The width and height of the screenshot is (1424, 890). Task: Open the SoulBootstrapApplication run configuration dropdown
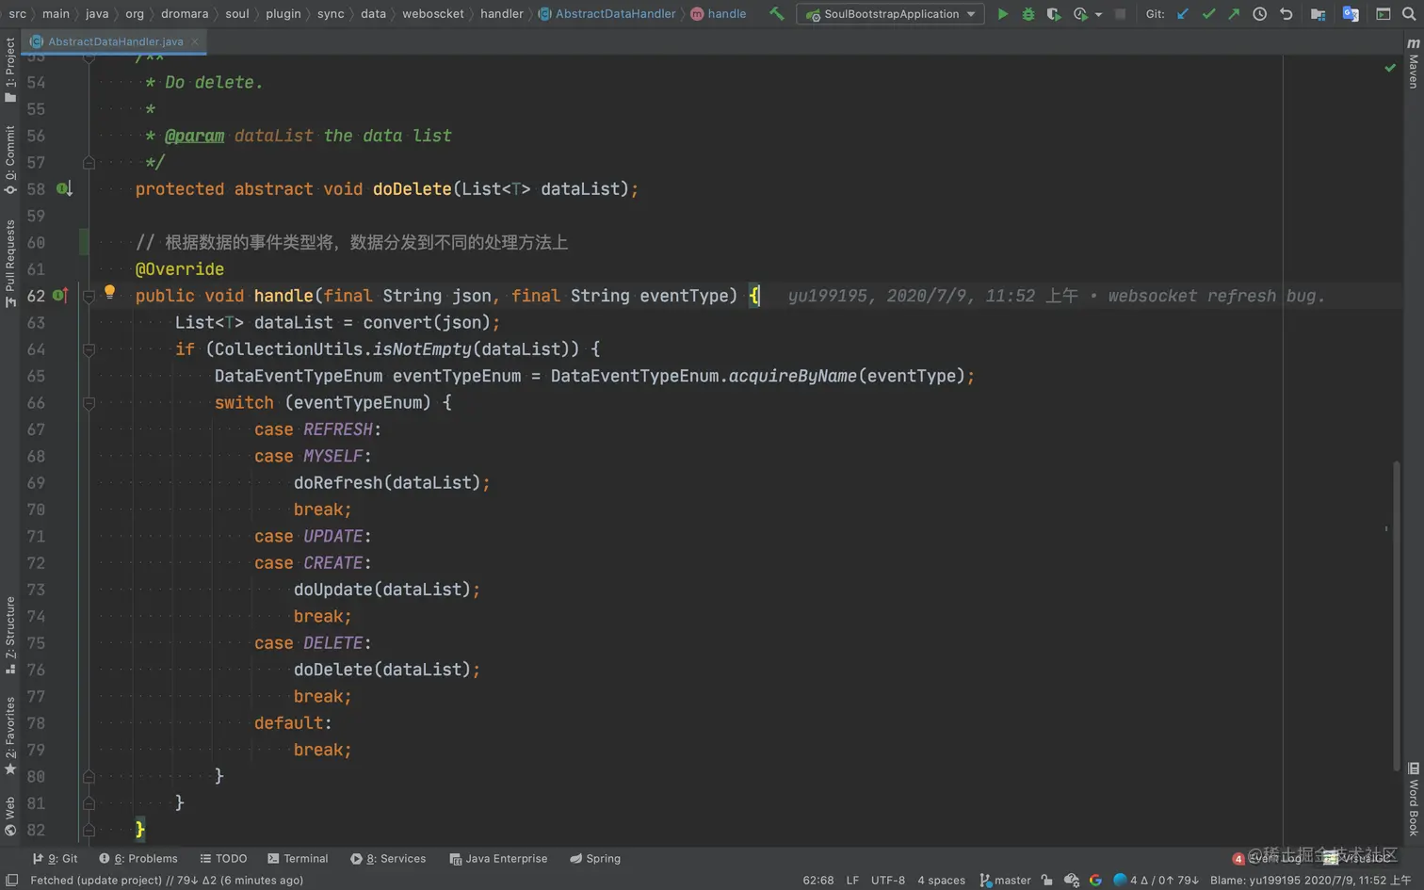[x=890, y=14]
